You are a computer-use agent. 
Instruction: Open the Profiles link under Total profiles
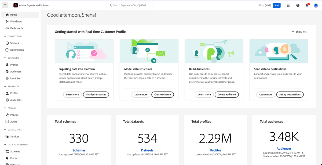(x=215, y=150)
